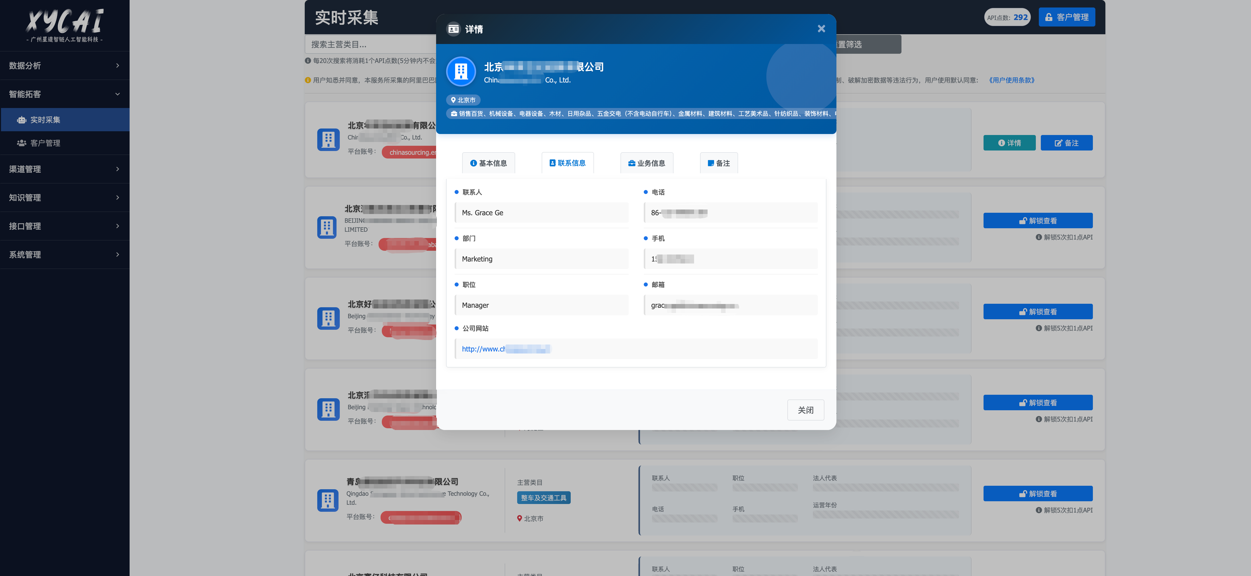Click the robot icon next to 实时采集
The image size is (1251, 576).
[21, 120]
